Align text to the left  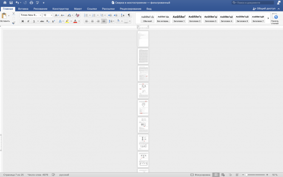click(x=87, y=21)
